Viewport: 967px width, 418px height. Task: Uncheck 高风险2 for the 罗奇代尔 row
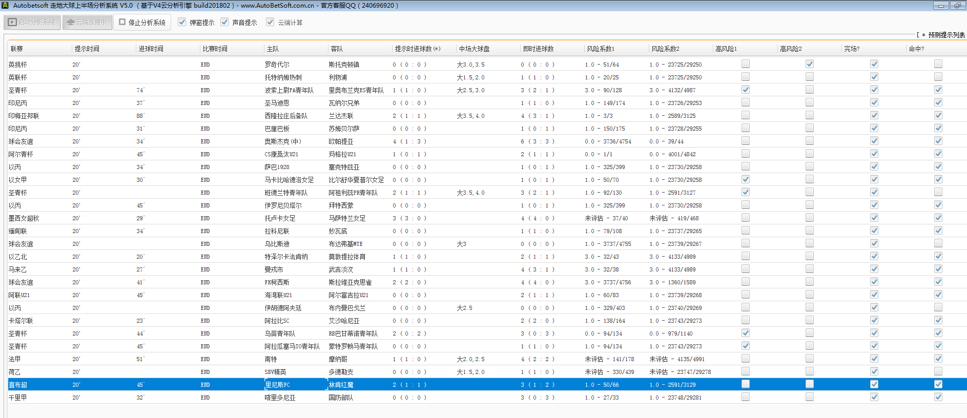(810, 64)
